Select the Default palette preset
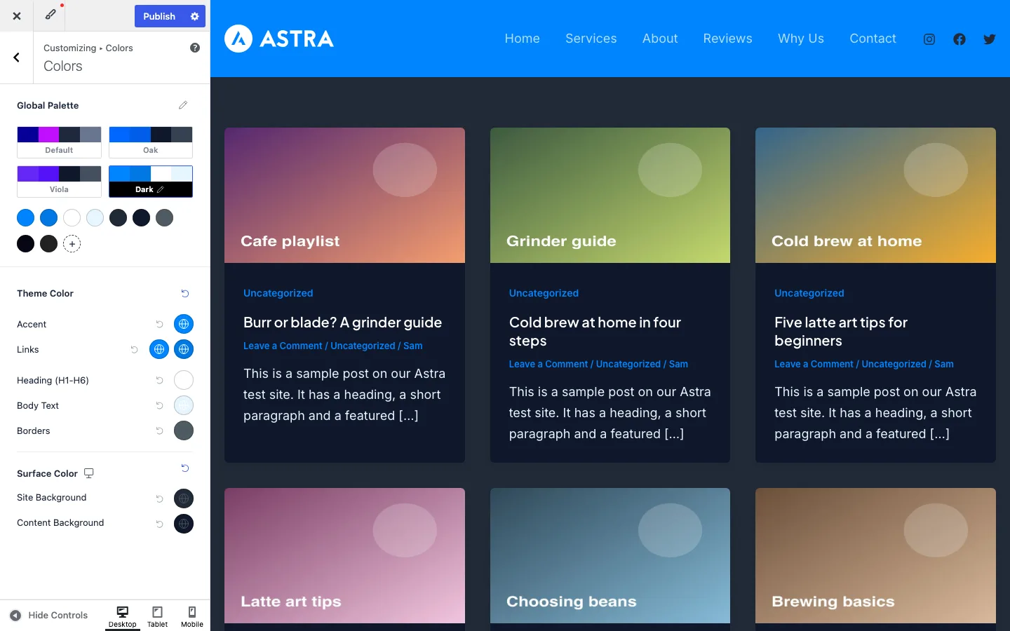The width and height of the screenshot is (1010, 631). tap(59, 142)
